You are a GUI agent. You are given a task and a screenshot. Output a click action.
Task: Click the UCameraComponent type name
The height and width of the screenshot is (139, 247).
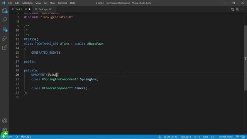[57, 88]
